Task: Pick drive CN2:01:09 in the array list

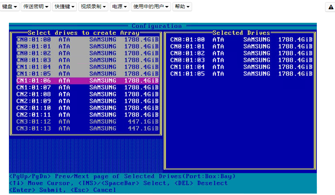Action: point(87,101)
